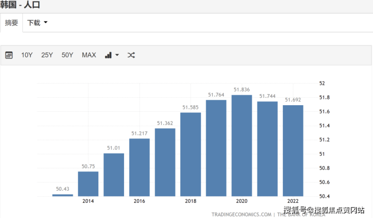This screenshot has height=218, width=373.
Task: Open the chart type dropdown
Action: (x=112, y=55)
